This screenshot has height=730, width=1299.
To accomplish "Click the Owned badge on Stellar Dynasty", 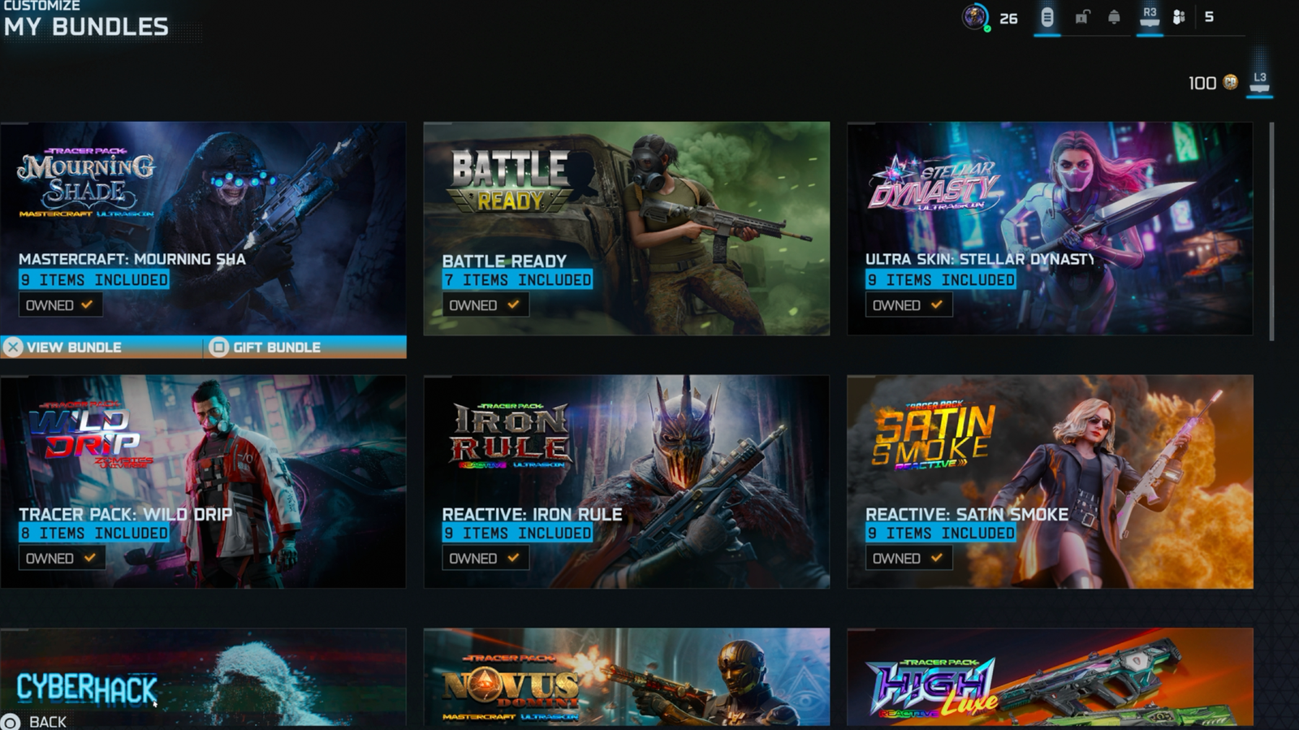I will [x=908, y=305].
